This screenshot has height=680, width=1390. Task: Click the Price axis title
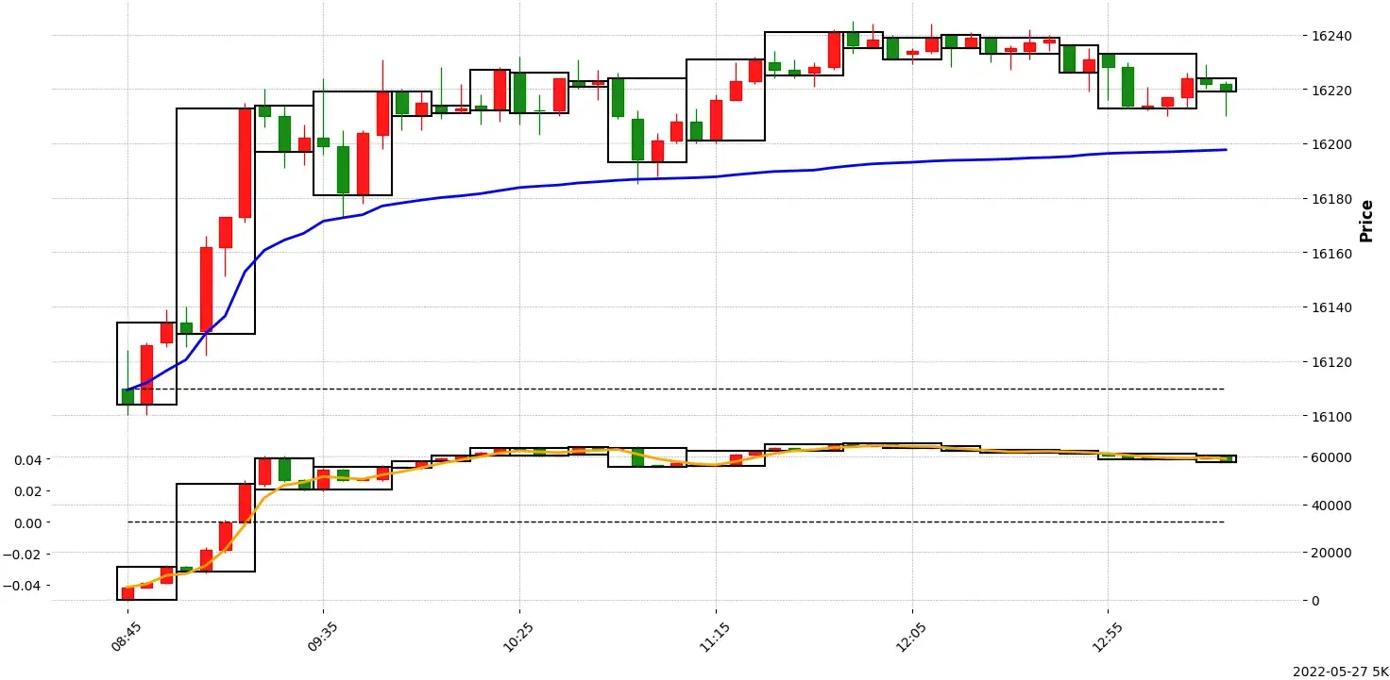pyautogui.click(x=1365, y=221)
